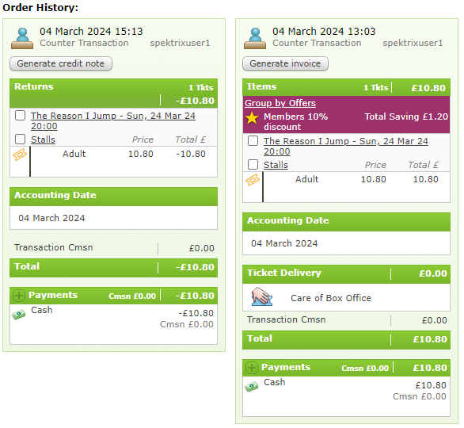The width and height of the screenshot is (464, 428).
Task: Tick the Stalls checkbox in Returns panel
Action: [20, 139]
